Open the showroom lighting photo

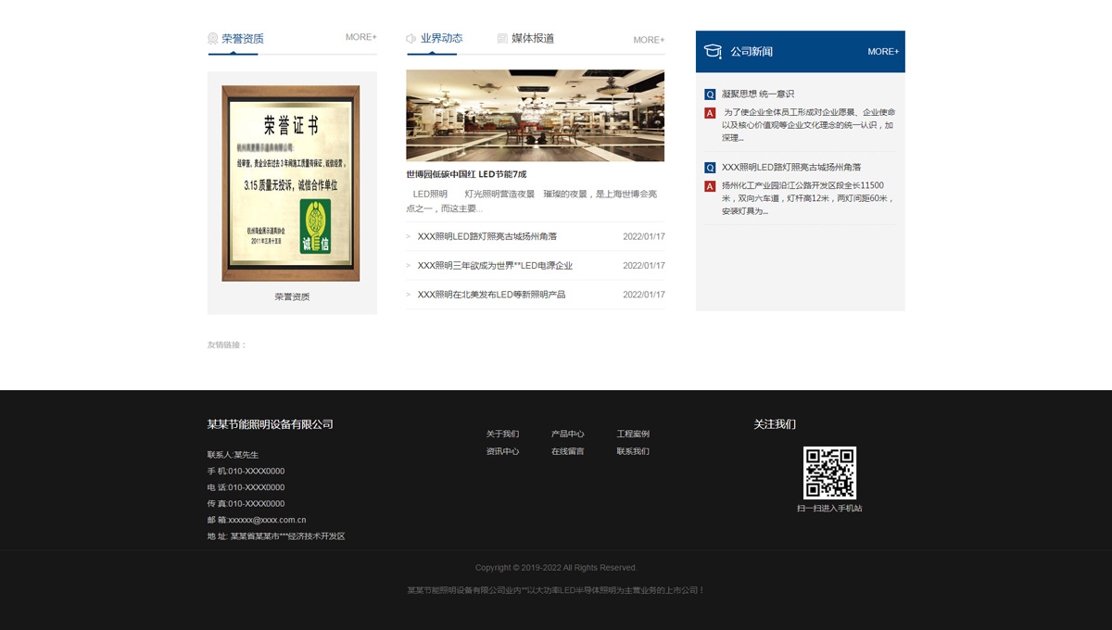pos(535,115)
